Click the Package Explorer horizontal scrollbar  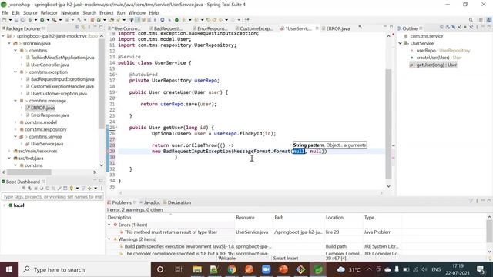point(29,172)
